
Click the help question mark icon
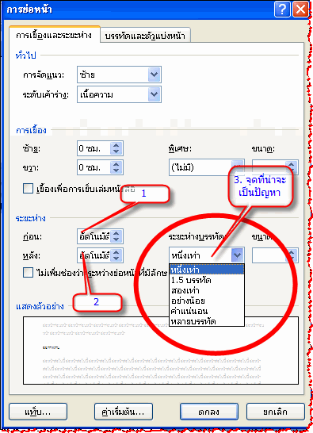pos(282,10)
